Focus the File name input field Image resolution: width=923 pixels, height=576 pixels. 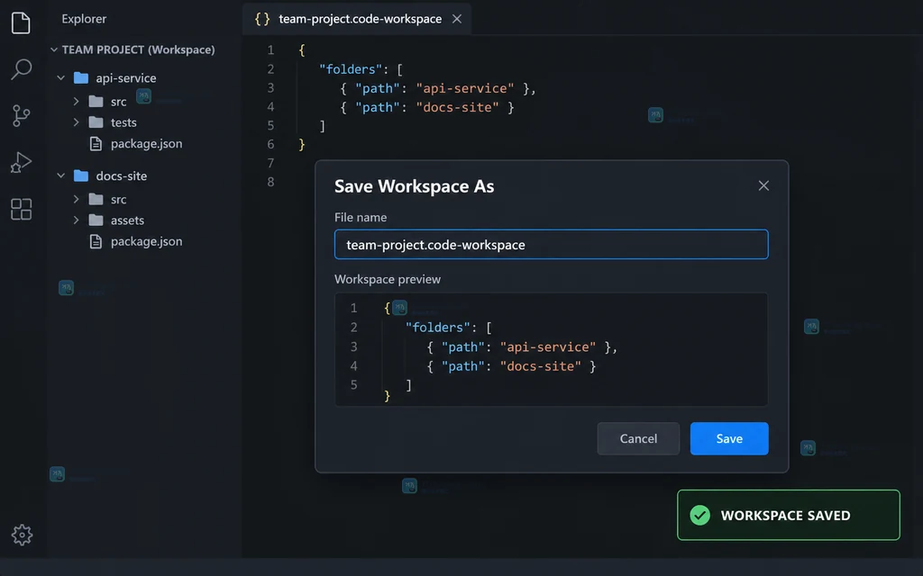[551, 245]
